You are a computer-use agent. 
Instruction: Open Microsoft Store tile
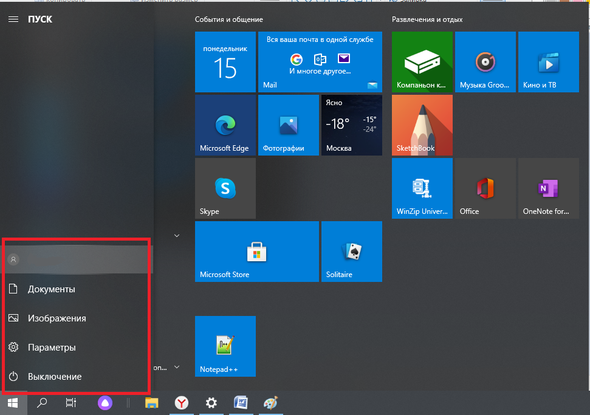(257, 252)
